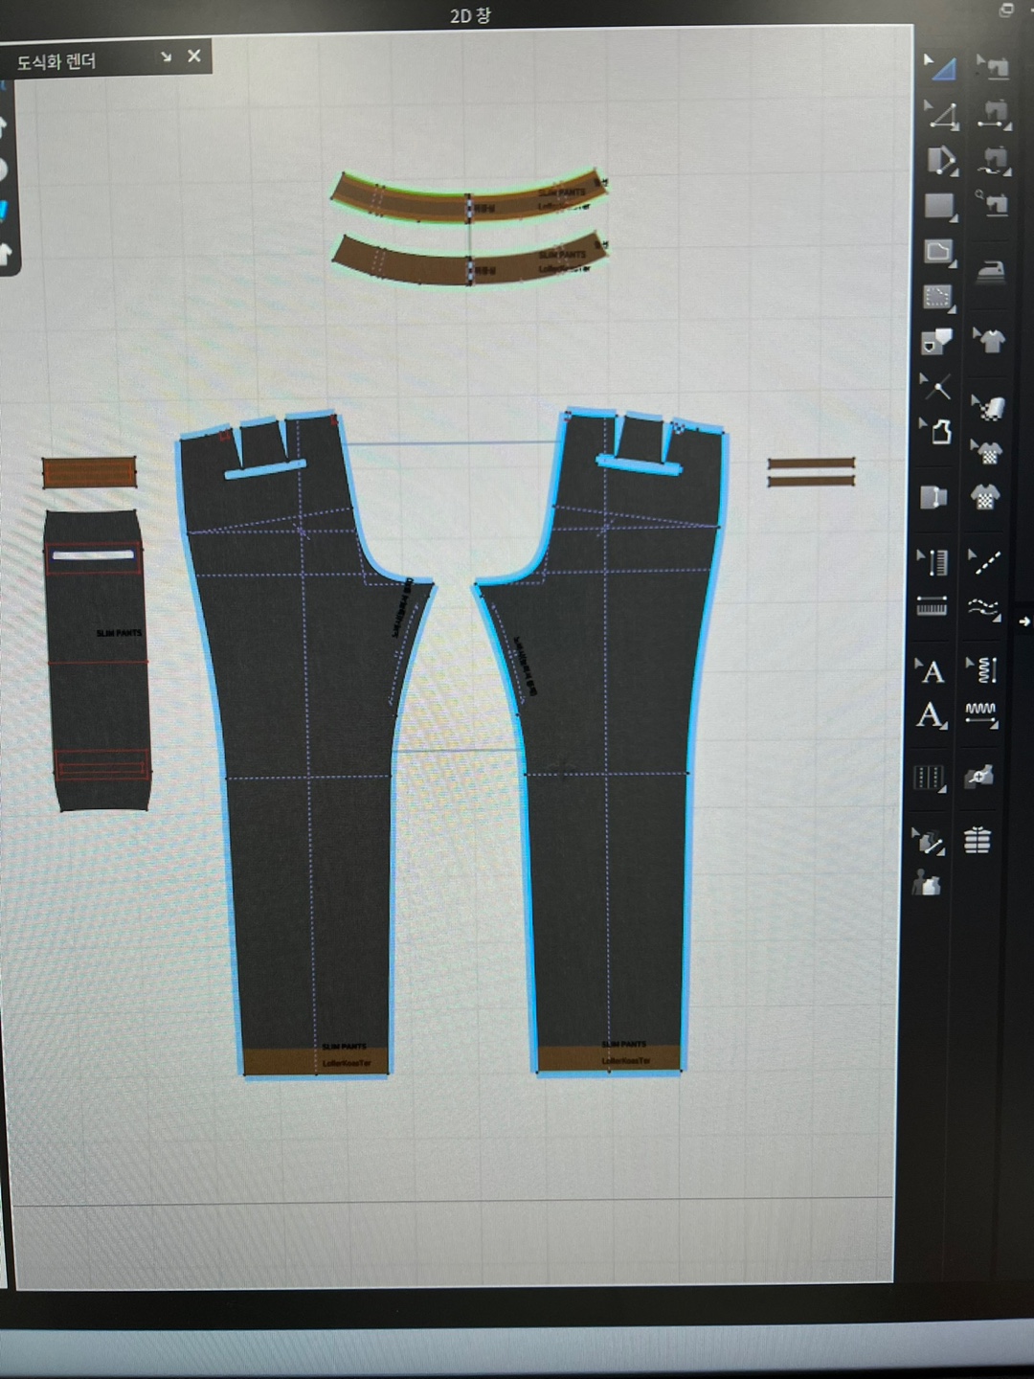1034x1379 pixels.
Task: Close the 도식화 렌더 panel
Action: pos(194,57)
